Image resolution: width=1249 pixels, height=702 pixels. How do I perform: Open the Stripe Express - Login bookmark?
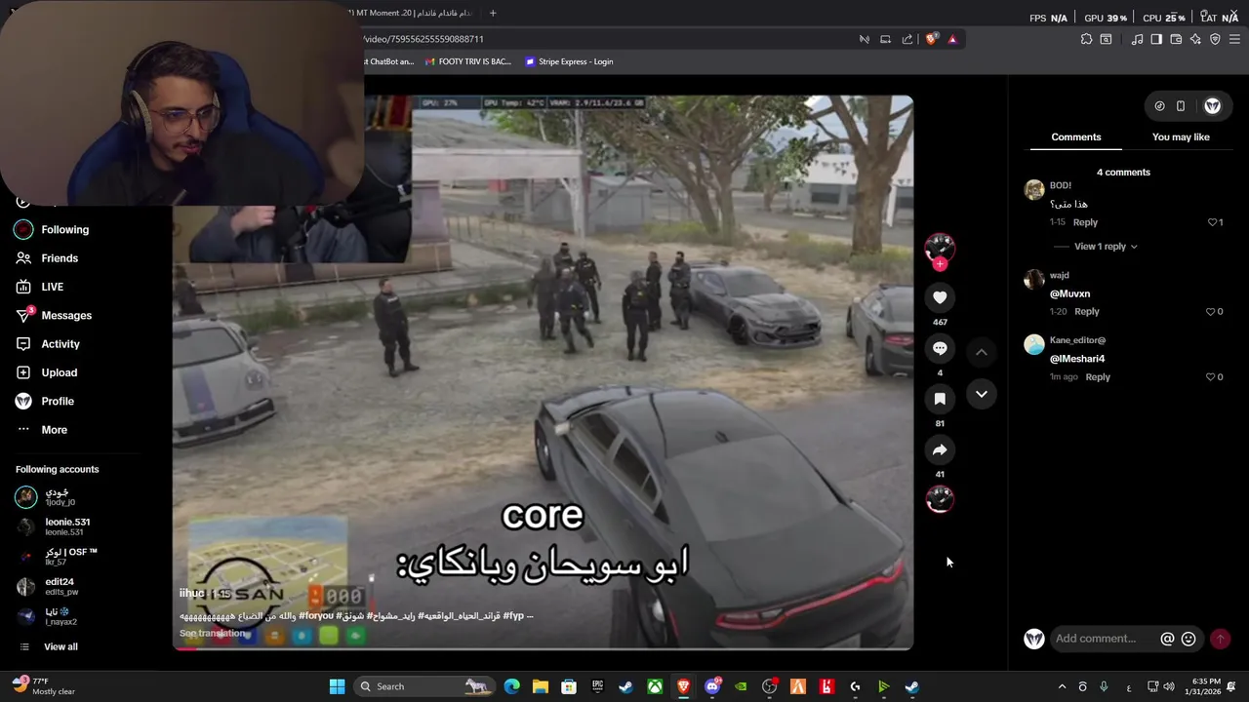click(x=569, y=61)
